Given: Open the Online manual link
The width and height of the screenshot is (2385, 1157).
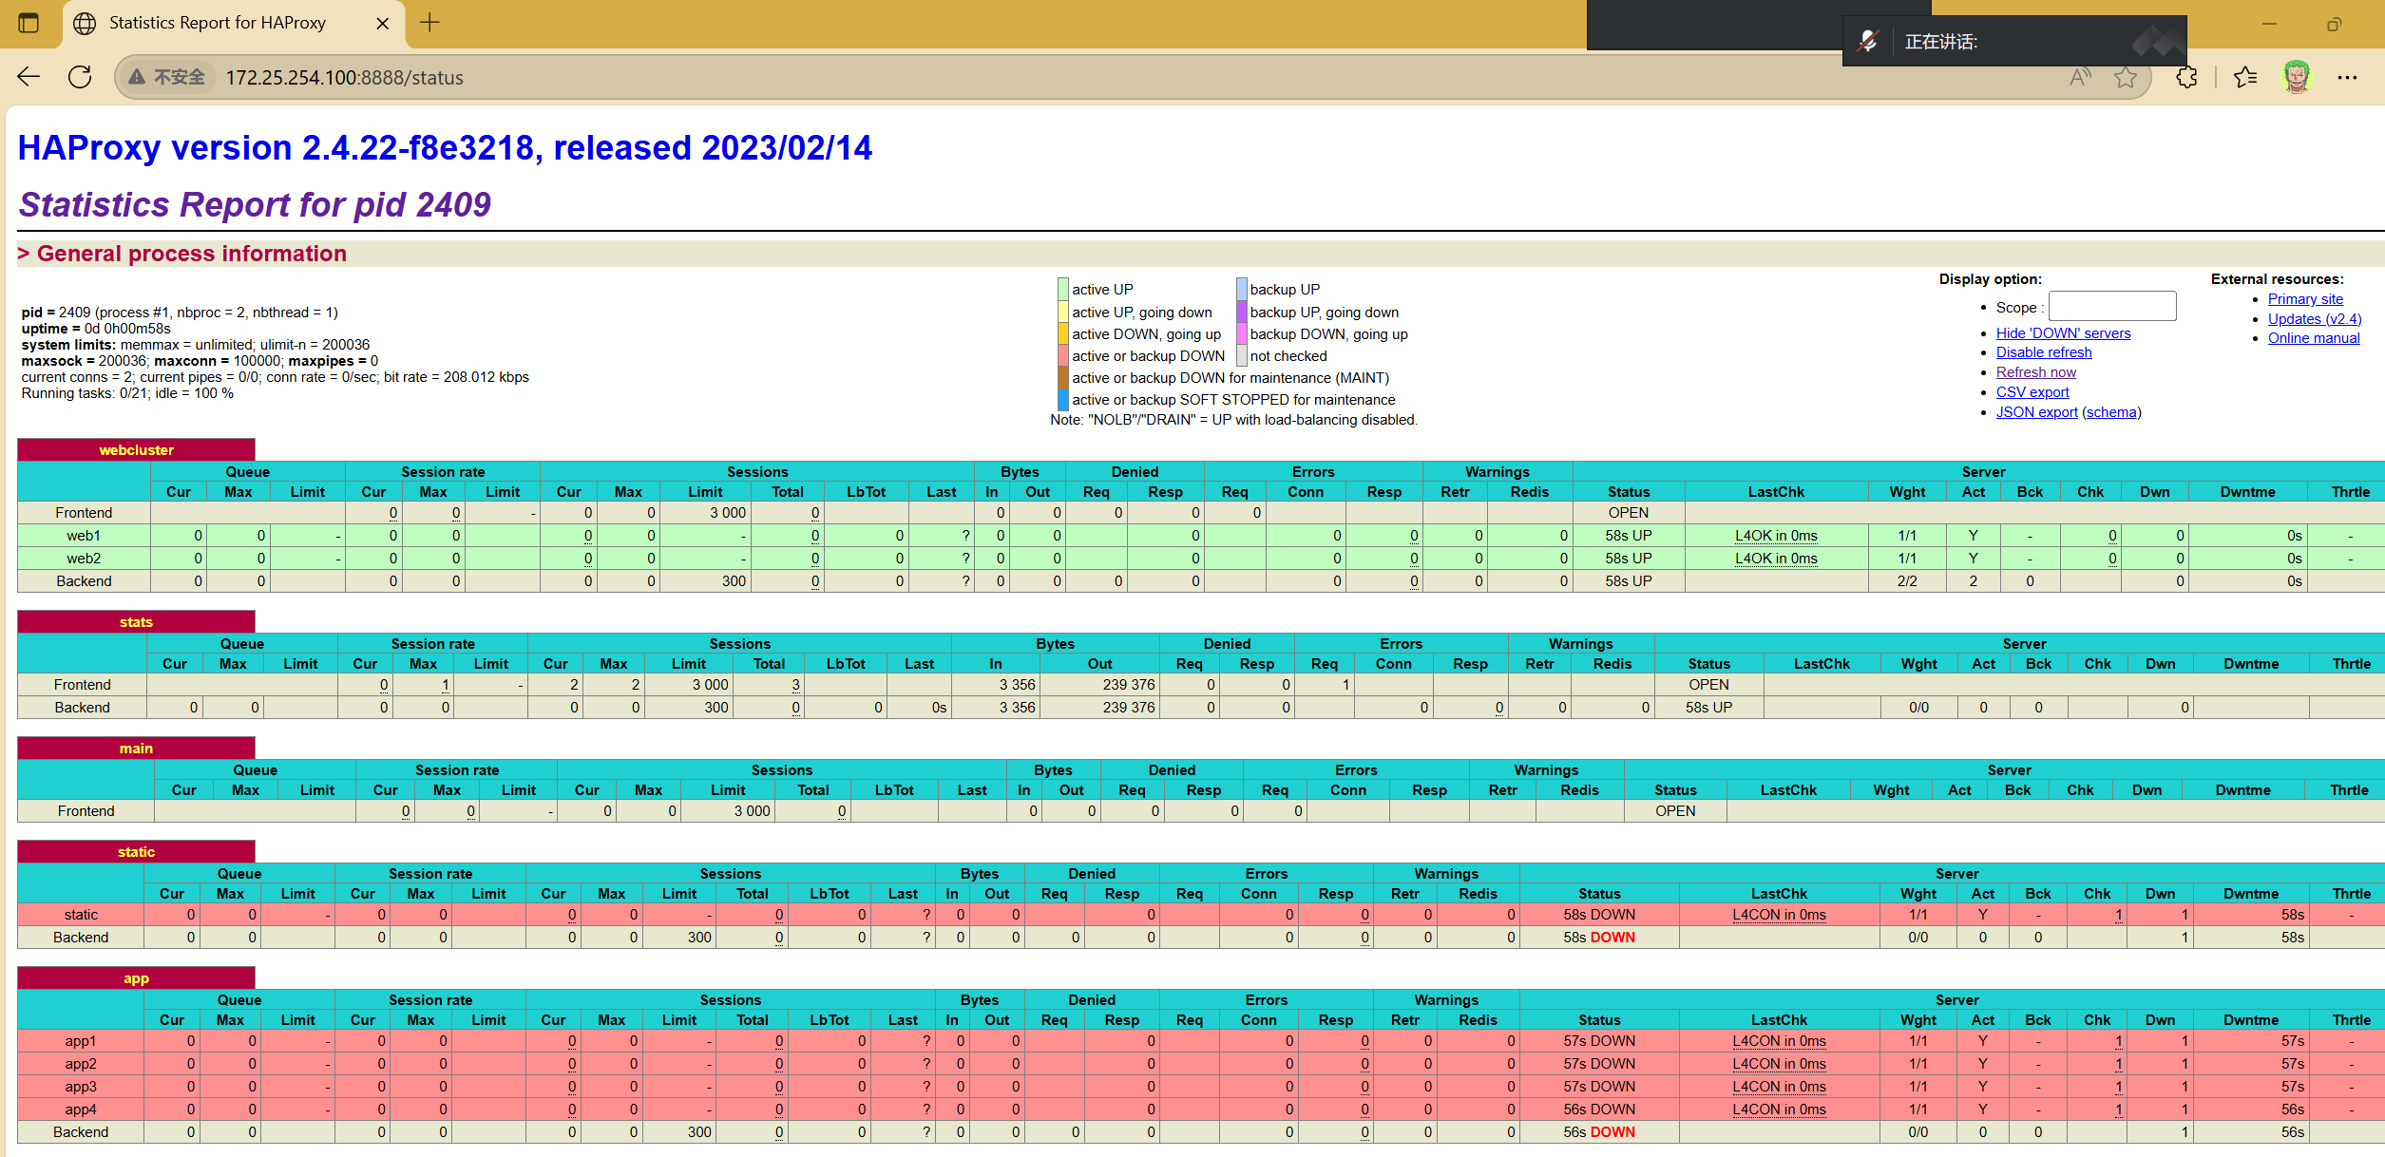Looking at the screenshot, I should point(2314,338).
